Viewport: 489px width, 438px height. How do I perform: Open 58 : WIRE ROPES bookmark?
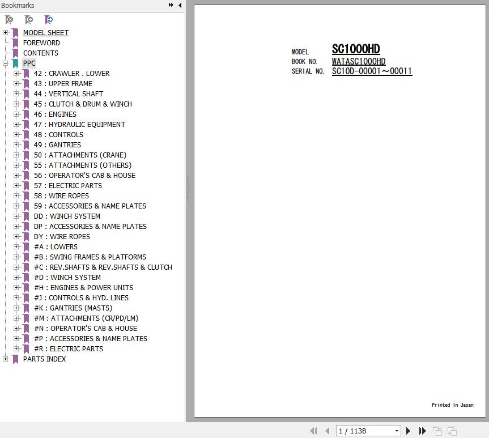click(61, 196)
